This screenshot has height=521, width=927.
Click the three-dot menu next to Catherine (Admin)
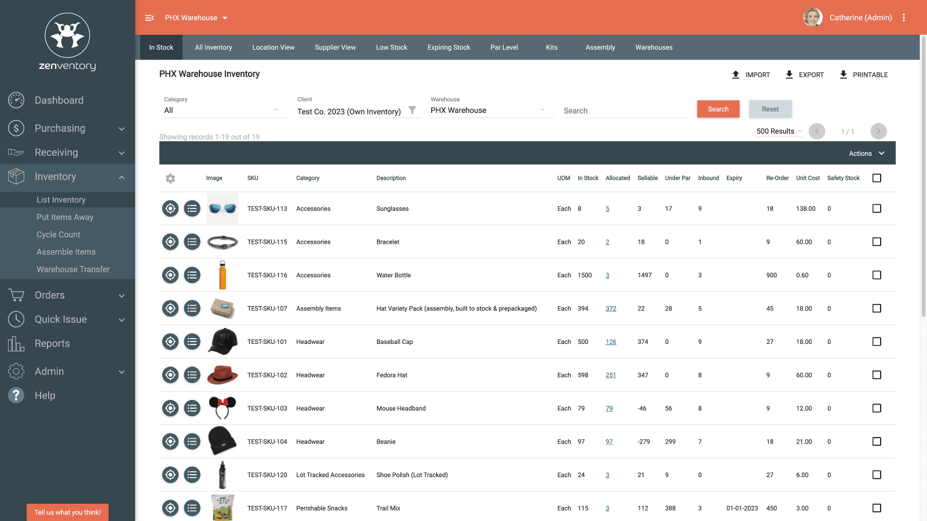tap(904, 17)
